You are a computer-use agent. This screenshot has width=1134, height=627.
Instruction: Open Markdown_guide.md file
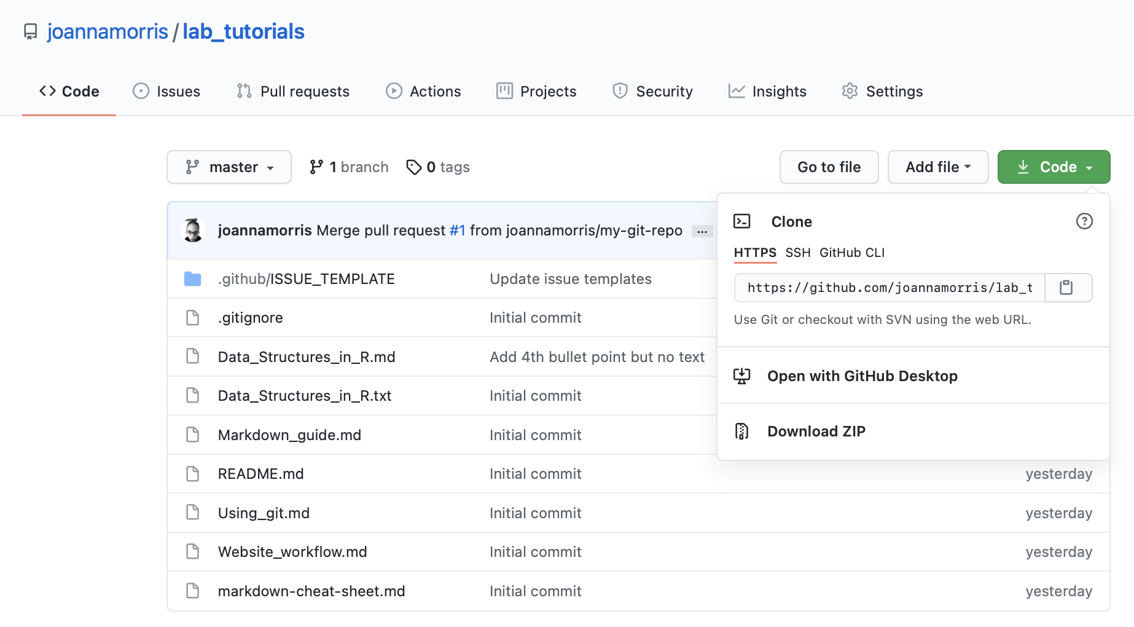(x=289, y=435)
